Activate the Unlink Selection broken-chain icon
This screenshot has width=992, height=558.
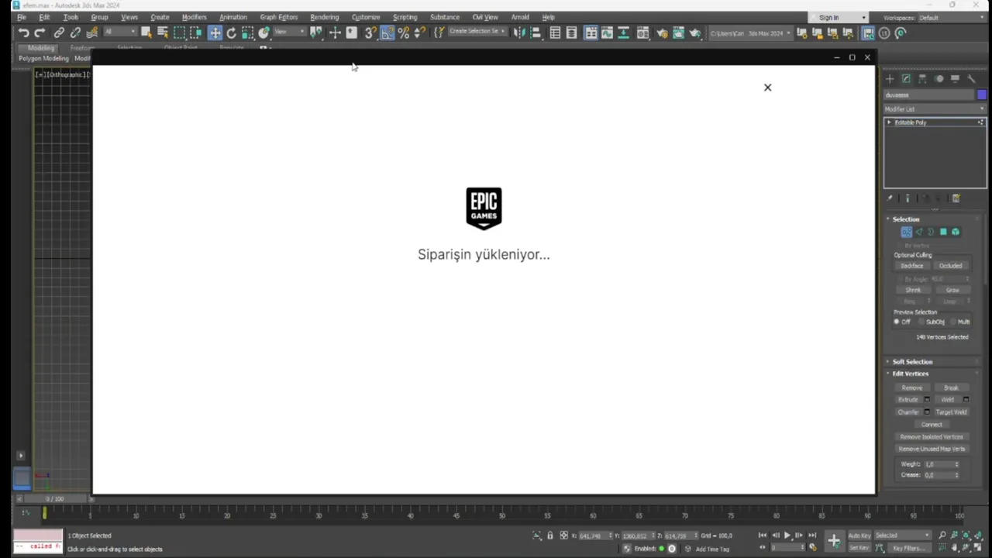coord(75,33)
